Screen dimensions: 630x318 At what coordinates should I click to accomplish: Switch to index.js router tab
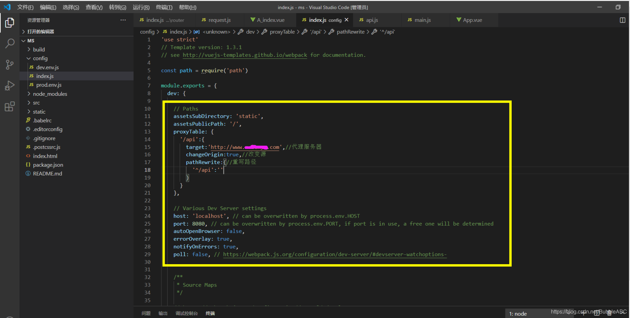click(165, 20)
